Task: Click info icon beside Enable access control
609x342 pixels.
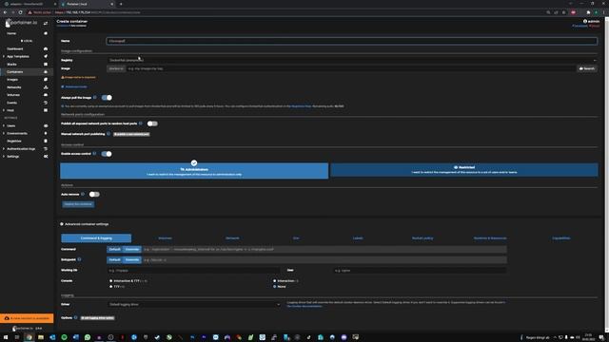Action: (94, 154)
